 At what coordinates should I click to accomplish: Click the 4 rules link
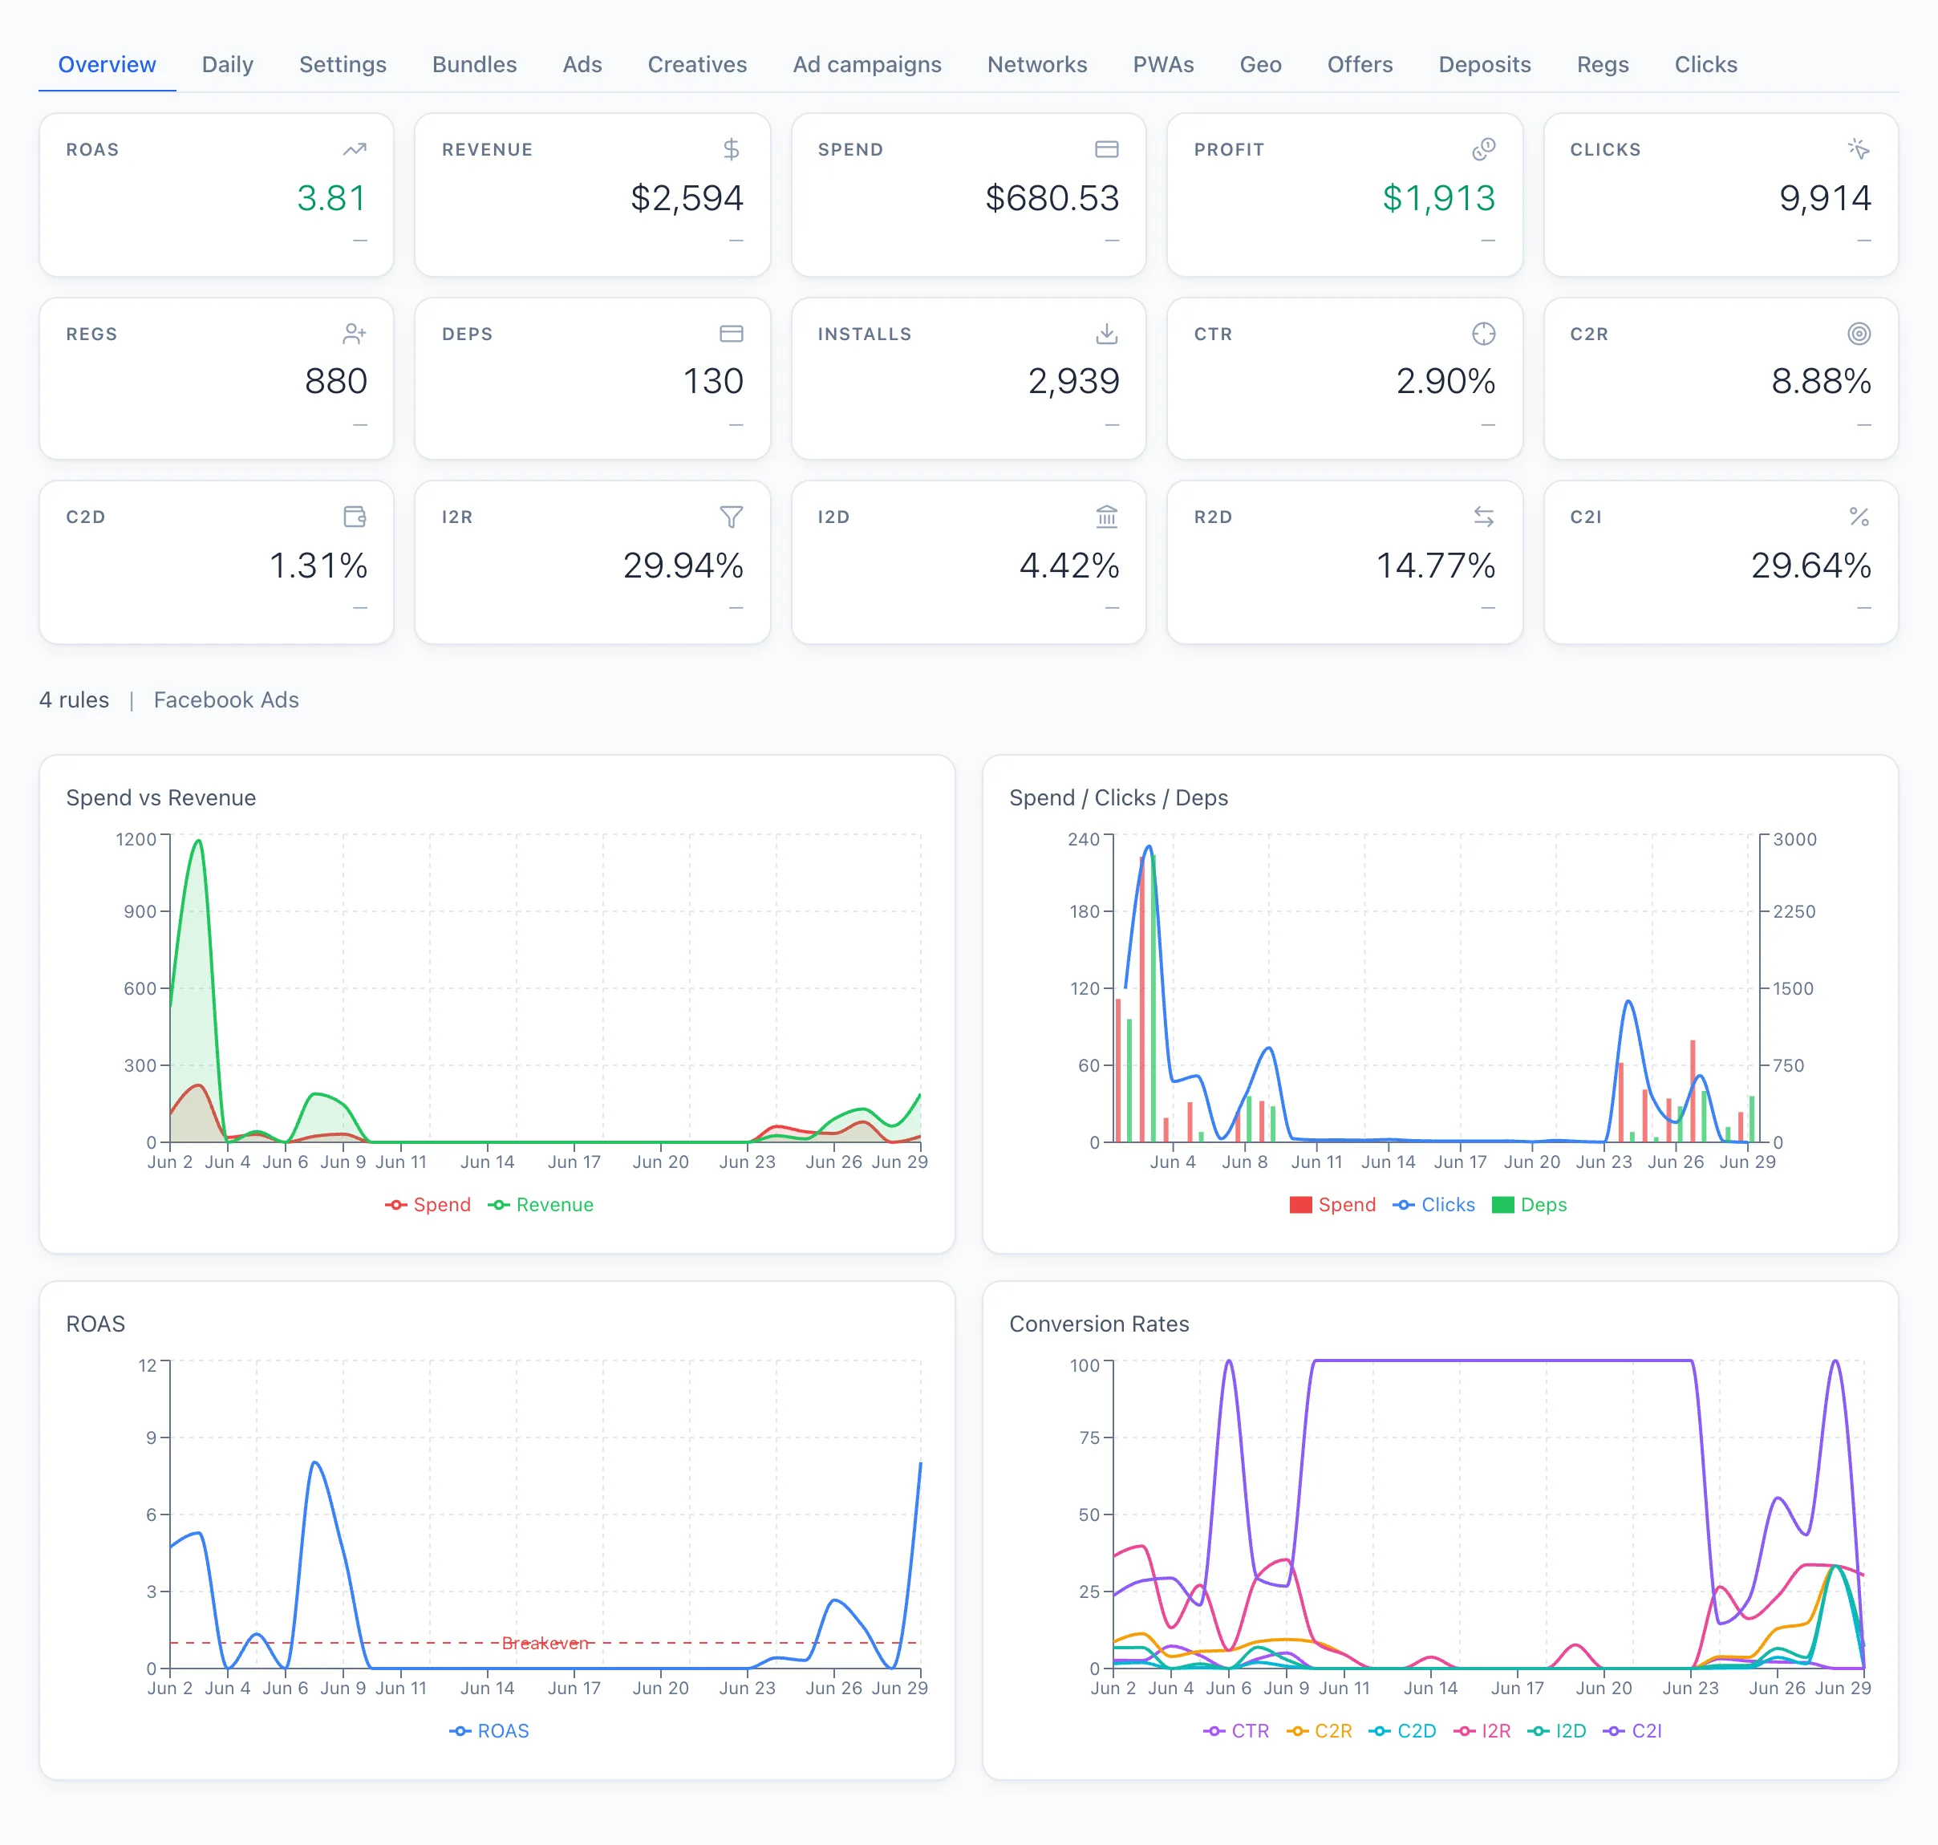point(74,700)
